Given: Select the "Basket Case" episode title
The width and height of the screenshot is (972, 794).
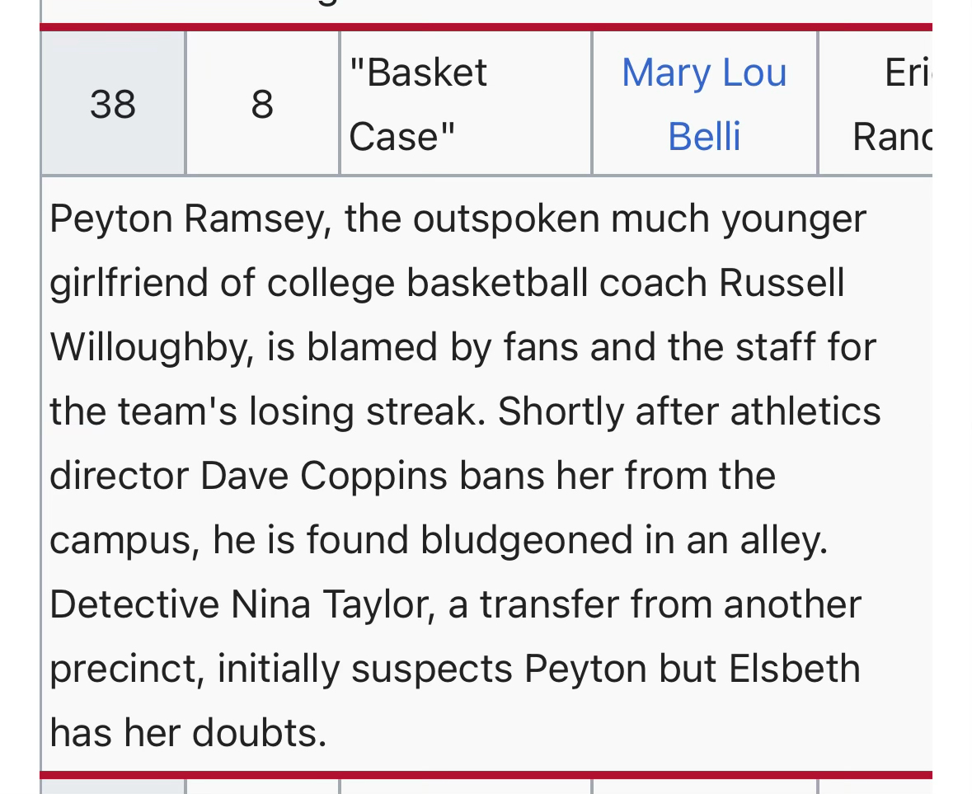Looking at the screenshot, I should [x=418, y=104].
